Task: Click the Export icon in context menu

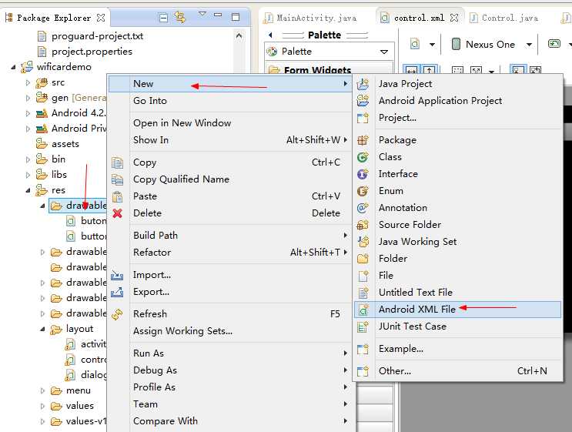Action: 117,292
